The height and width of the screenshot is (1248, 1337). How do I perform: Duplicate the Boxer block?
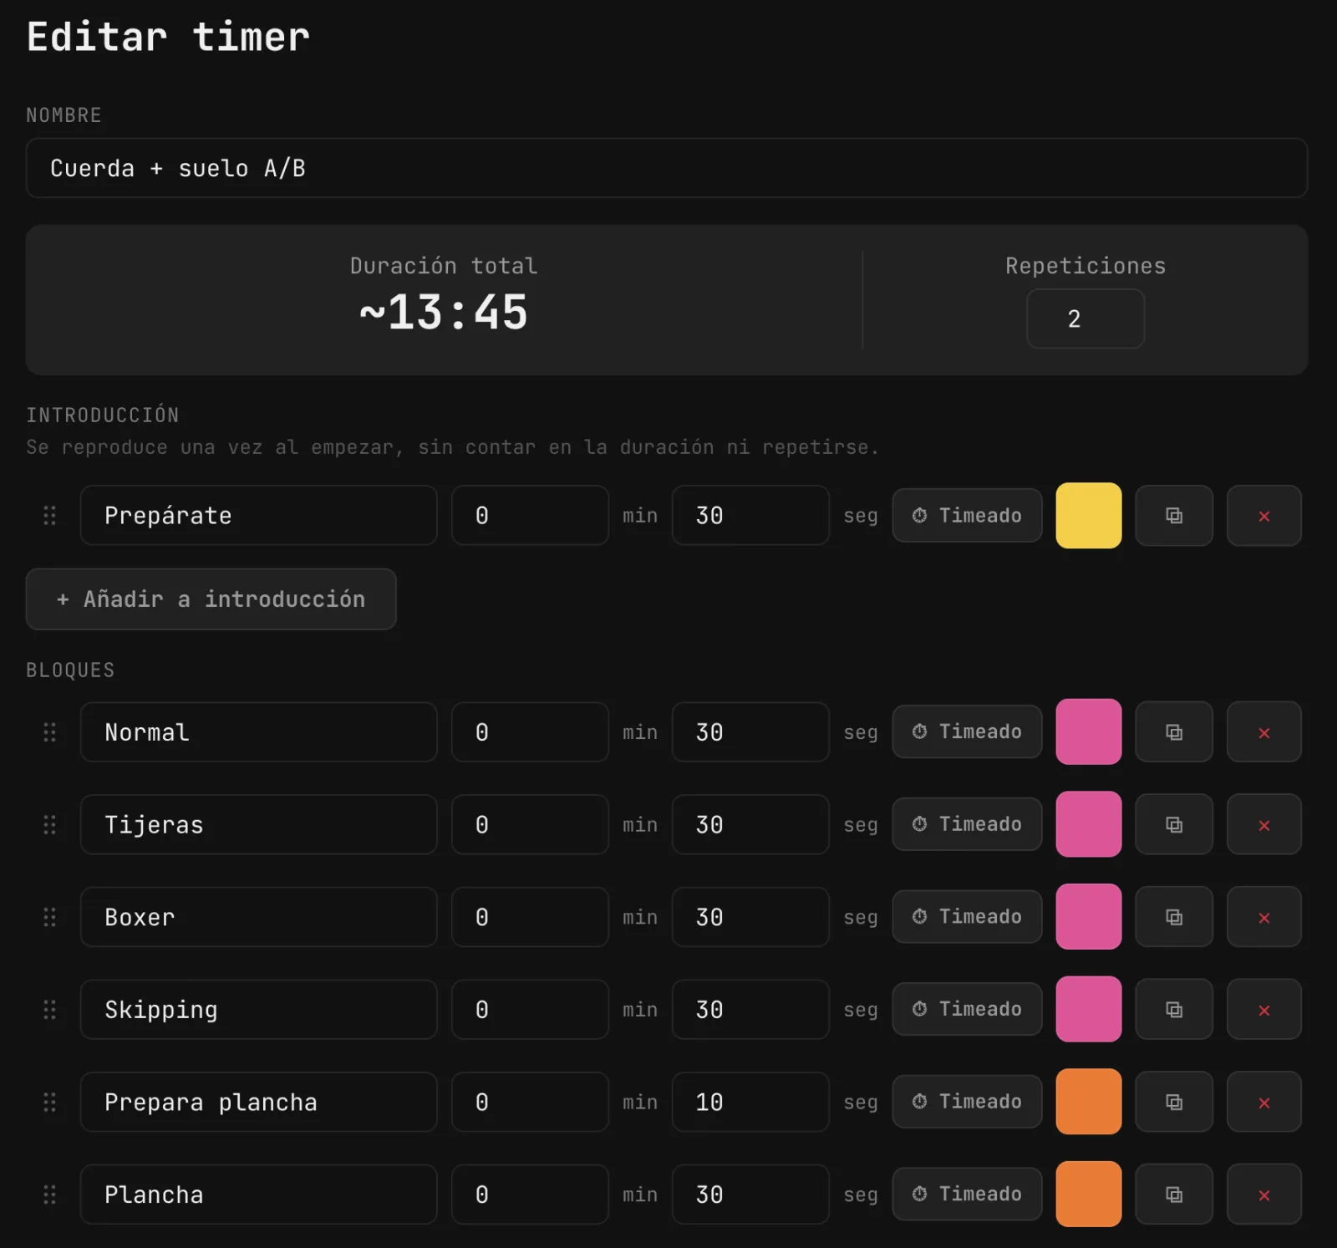point(1174,917)
